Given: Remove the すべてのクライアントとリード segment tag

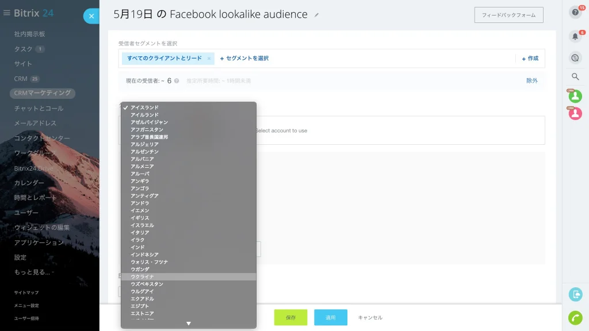Looking at the screenshot, I should (x=209, y=59).
